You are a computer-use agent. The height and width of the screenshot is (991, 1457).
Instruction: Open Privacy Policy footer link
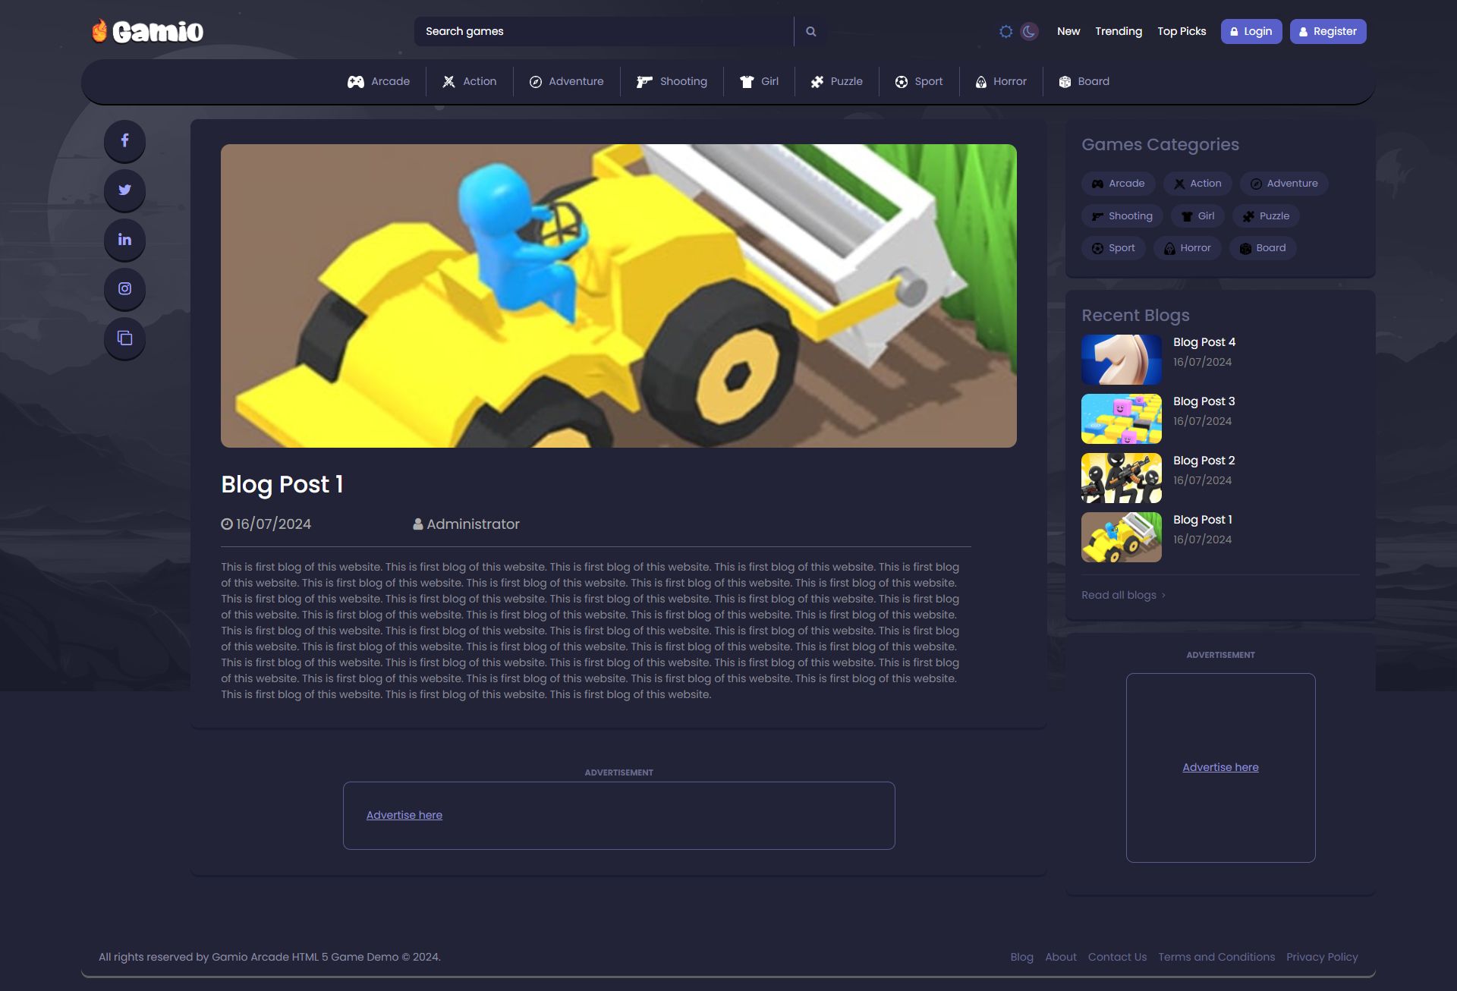[x=1321, y=957]
